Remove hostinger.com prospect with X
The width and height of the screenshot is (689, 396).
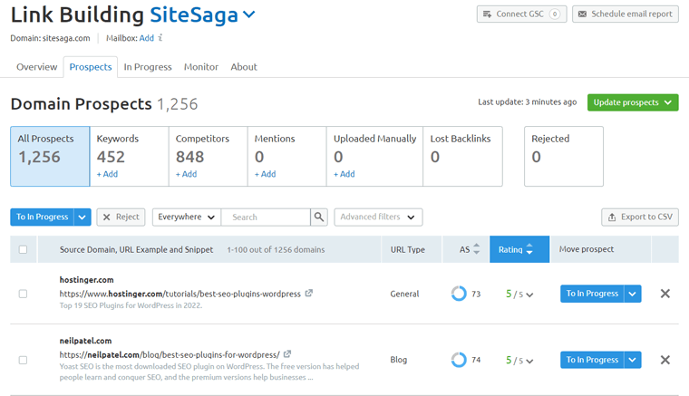[x=665, y=294]
